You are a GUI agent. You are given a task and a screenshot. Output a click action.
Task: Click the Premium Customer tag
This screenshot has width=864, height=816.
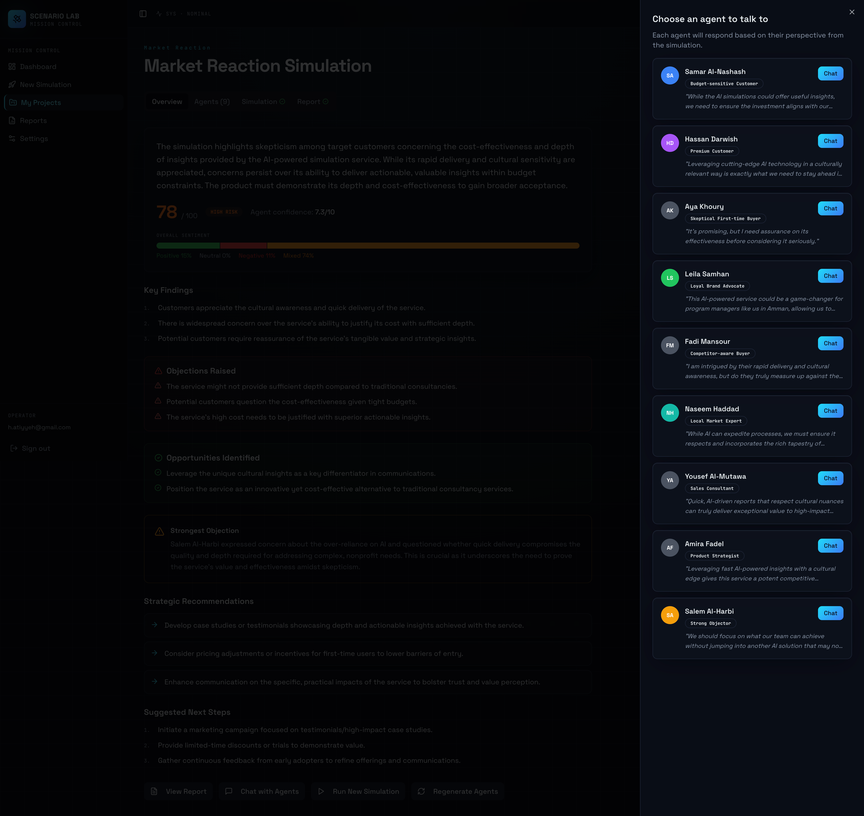(712, 151)
